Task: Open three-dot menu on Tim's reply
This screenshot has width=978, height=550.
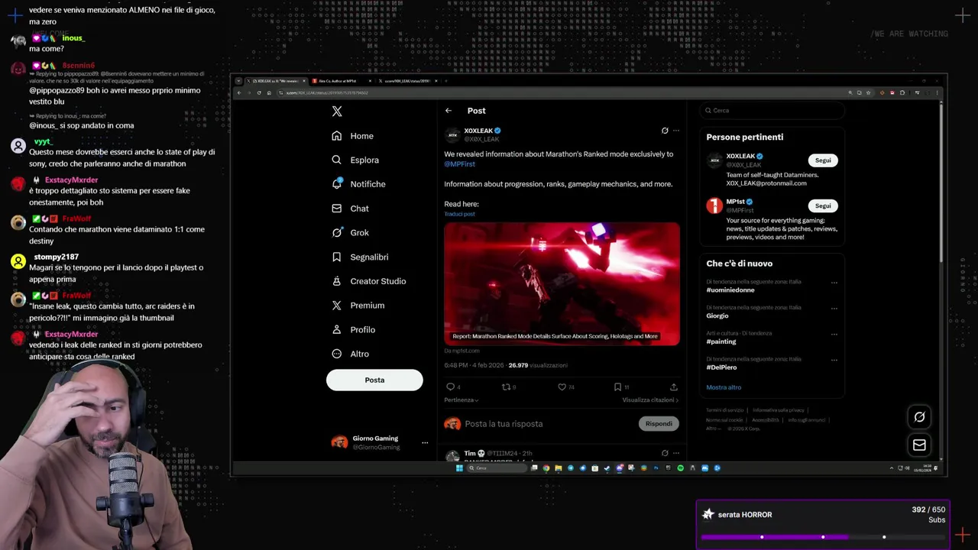Action: pos(675,453)
